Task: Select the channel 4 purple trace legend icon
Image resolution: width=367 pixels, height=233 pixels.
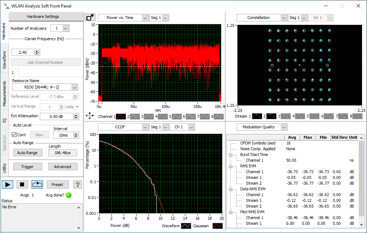Action: point(163,116)
